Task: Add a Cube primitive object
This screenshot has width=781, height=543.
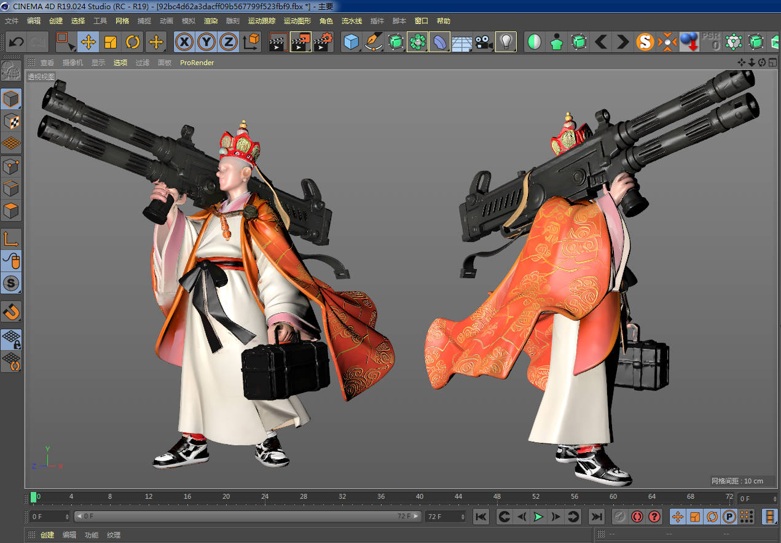Action: click(351, 42)
